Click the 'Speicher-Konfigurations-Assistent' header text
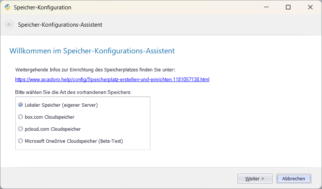Image resolution: width=322 pixels, height=189 pixels. 60,25
